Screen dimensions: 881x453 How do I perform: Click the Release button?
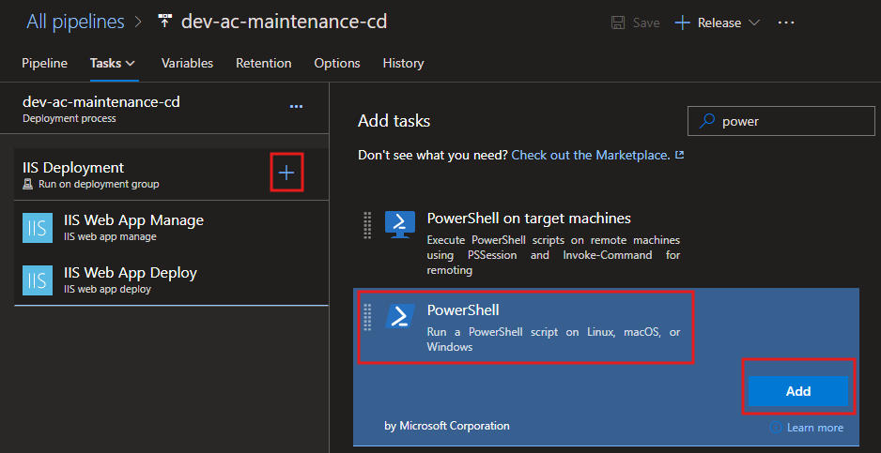717,23
